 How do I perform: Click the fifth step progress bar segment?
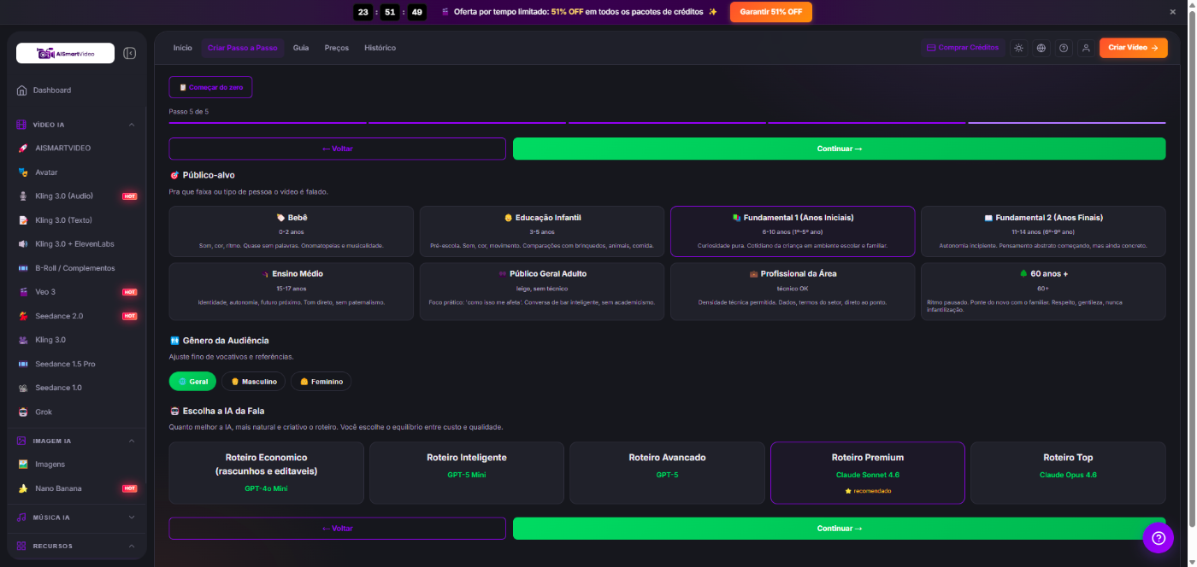pyautogui.click(x=1067, y=123)
